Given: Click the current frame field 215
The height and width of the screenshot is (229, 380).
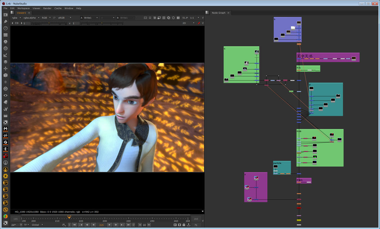Looking at the screenshot, I should (101, 225).
